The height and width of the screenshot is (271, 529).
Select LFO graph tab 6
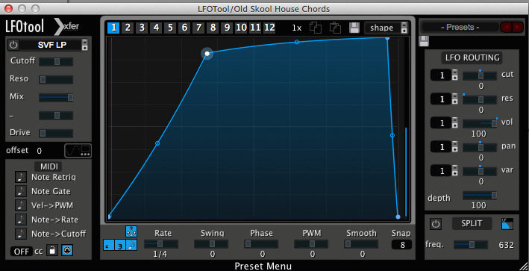pyautogui.click(x=184, y=28)
